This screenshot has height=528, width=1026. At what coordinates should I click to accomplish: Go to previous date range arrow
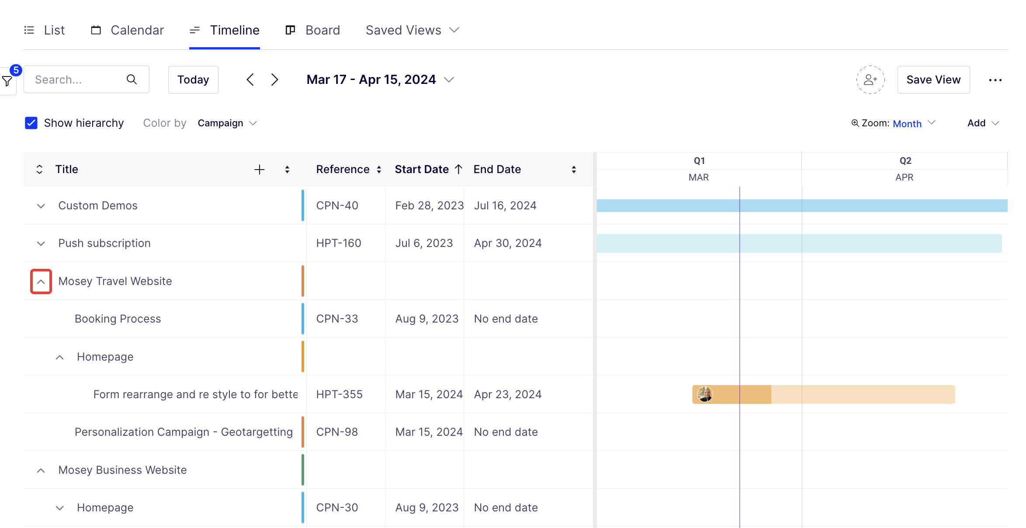[250, 80]
